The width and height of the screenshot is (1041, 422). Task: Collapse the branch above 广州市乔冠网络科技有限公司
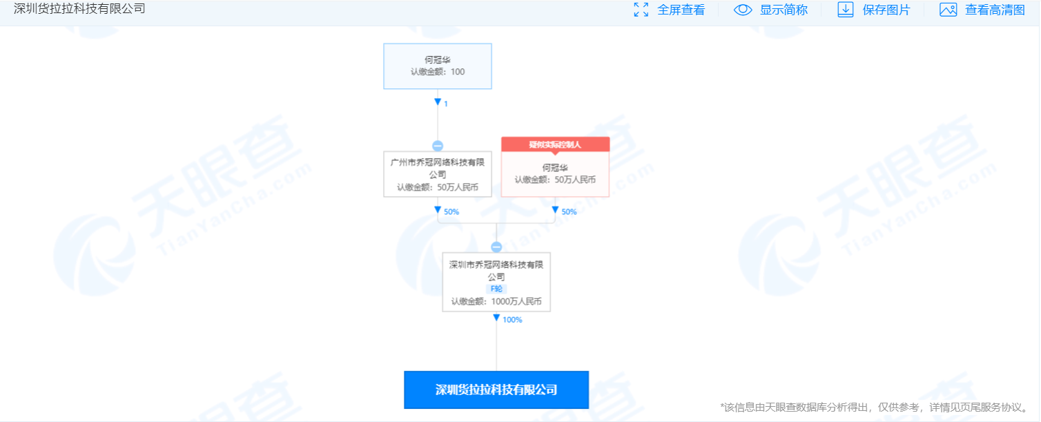coord(438,145)
